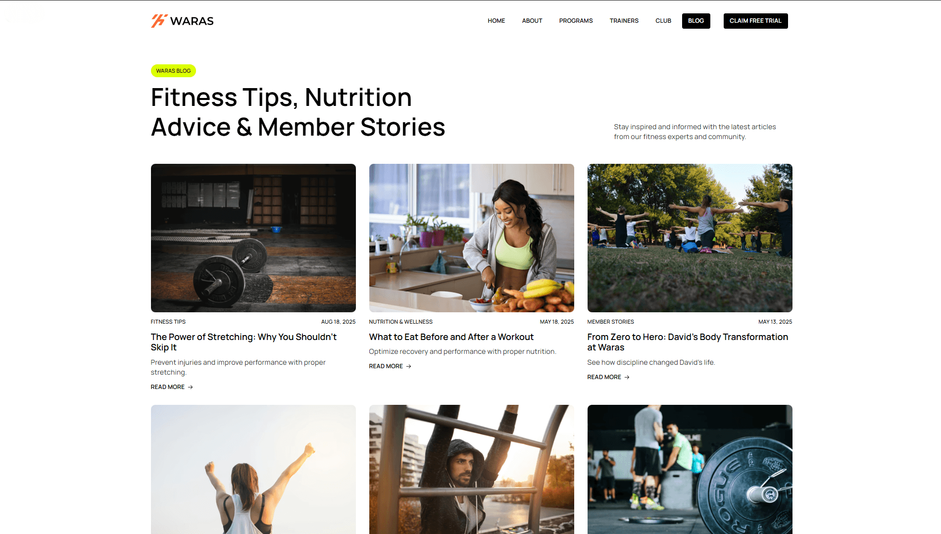This screenshot has height=534, width=941.
Task: Open the hooded man pull-up image
Action: [472, 469]
